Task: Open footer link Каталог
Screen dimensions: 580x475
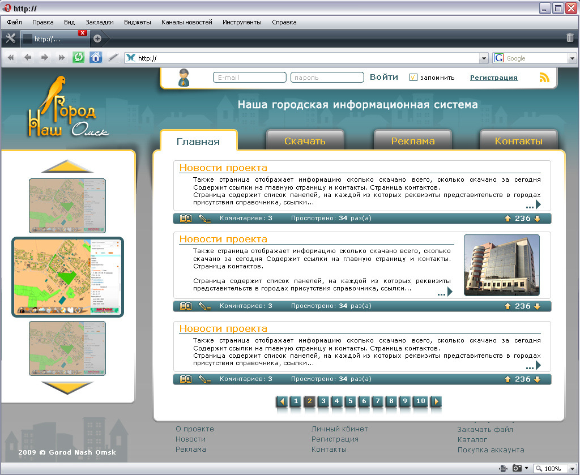Action: [472, 439]
